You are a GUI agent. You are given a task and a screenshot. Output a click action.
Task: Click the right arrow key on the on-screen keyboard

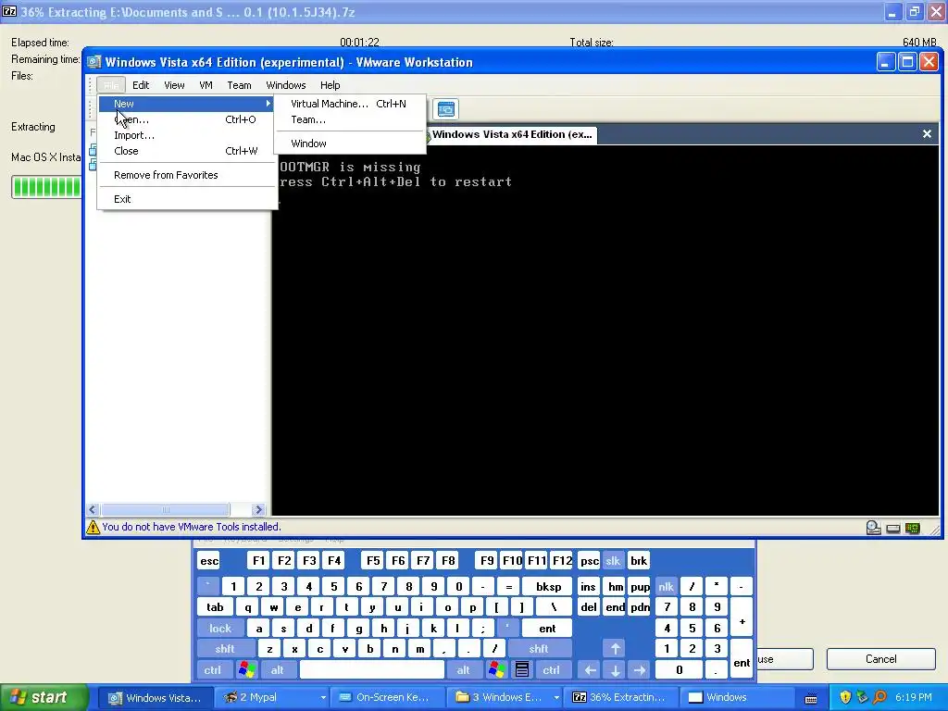[639, 670]
